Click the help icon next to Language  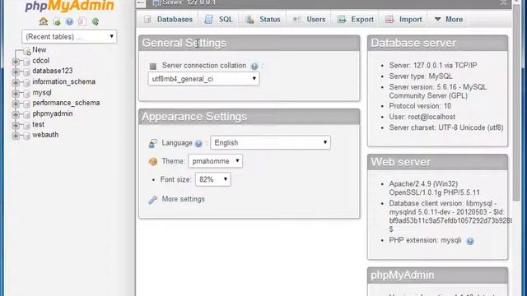(198, 144)
